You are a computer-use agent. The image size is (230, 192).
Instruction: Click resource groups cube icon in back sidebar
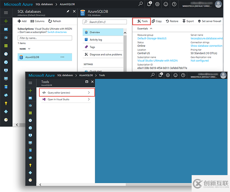coord(6,38)
